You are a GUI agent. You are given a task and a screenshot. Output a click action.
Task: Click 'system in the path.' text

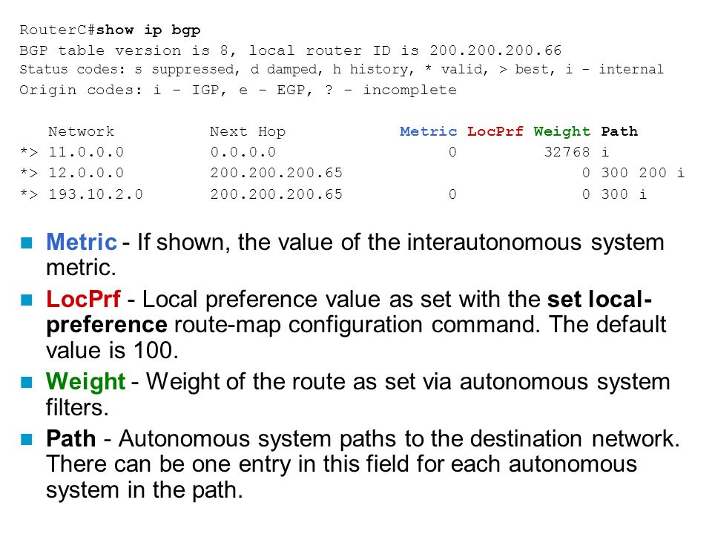click(x=145, y=490)
